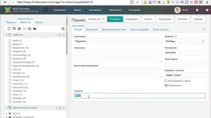This screenshot has width=211, height=118.
Task: Create new plugin gears icon
Action: pyautogui.click(x=29, y=29)
